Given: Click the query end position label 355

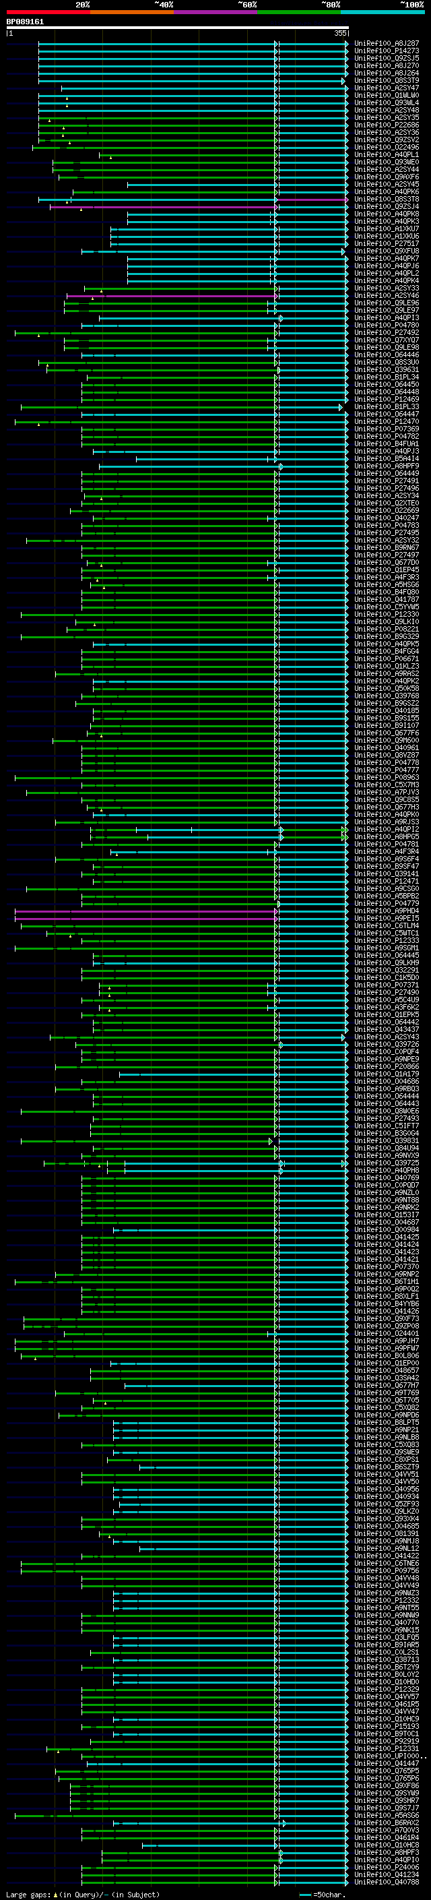Looking at the screenshot, I should point(339,33).
